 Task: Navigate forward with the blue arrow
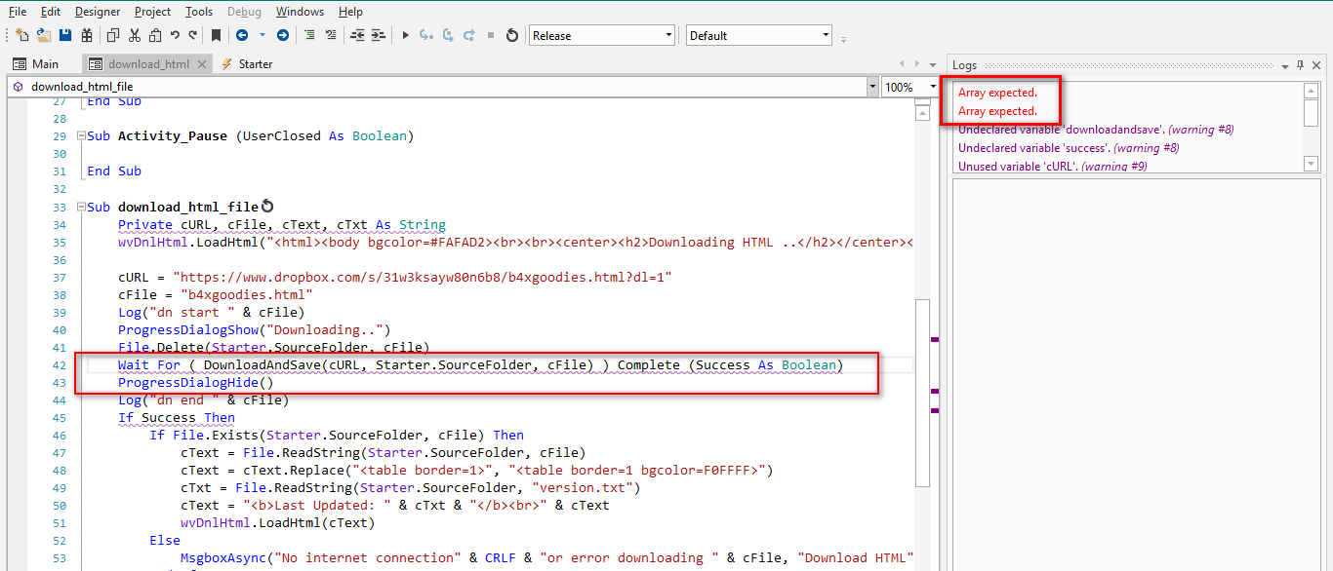click(x=283, y=35)
